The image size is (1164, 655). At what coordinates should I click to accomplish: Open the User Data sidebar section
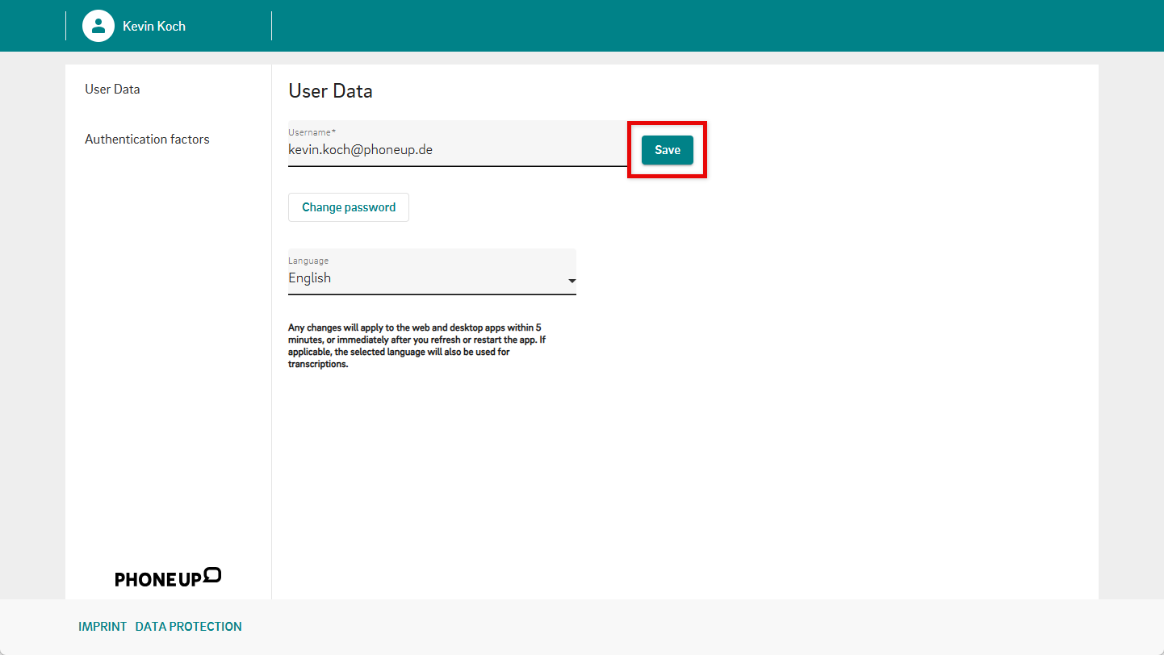(112, 90)
